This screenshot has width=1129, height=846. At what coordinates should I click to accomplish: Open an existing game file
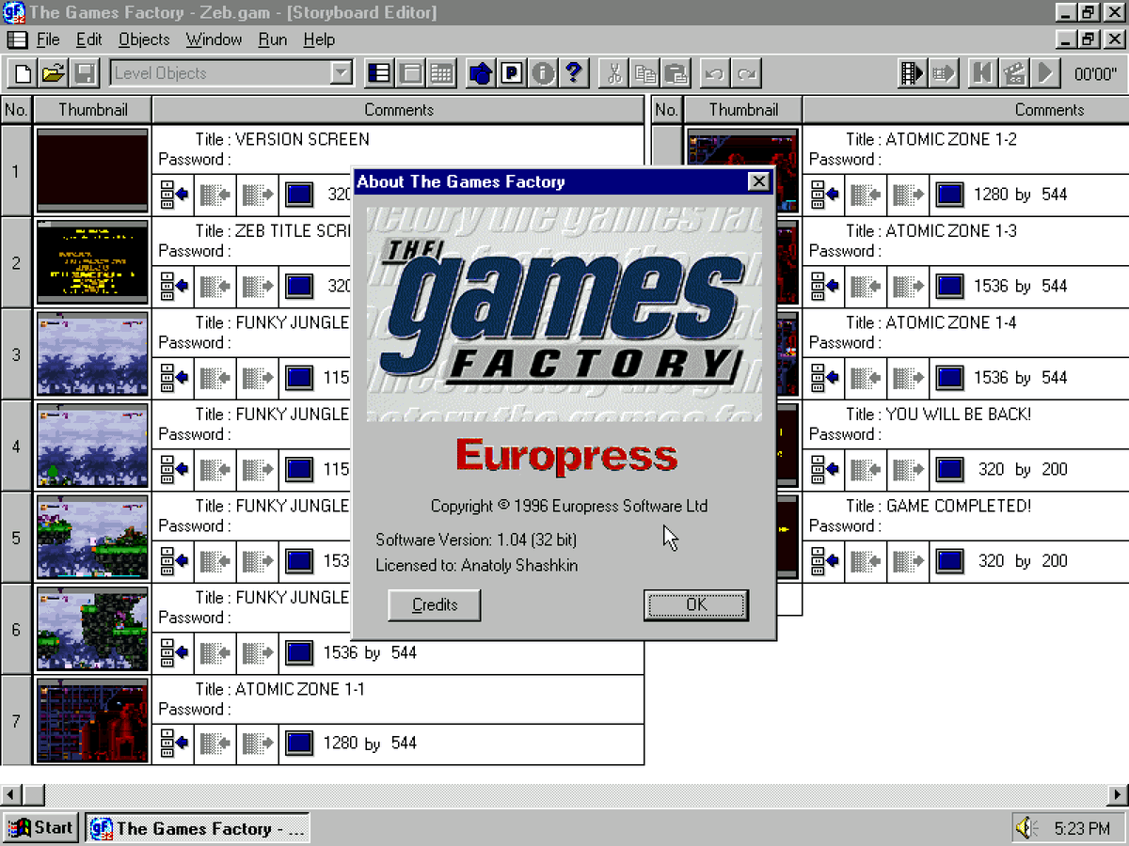click(54, 73)
